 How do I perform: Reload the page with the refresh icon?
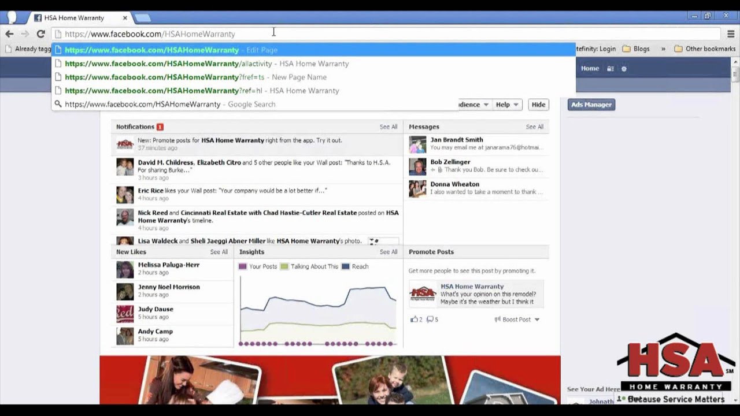click(x=40, y=34)
